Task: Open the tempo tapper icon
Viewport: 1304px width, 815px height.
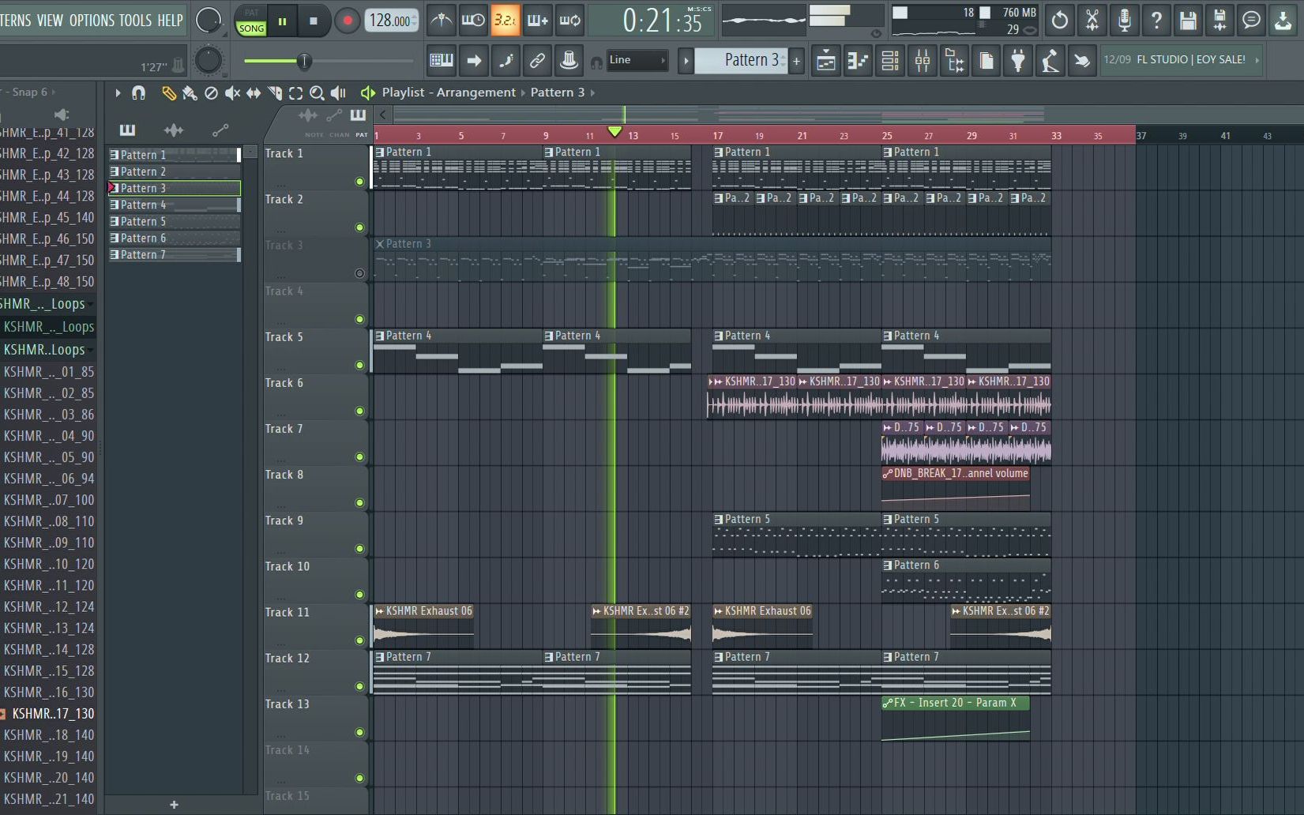Action: pyautogui.click(x=1050, y=61)
